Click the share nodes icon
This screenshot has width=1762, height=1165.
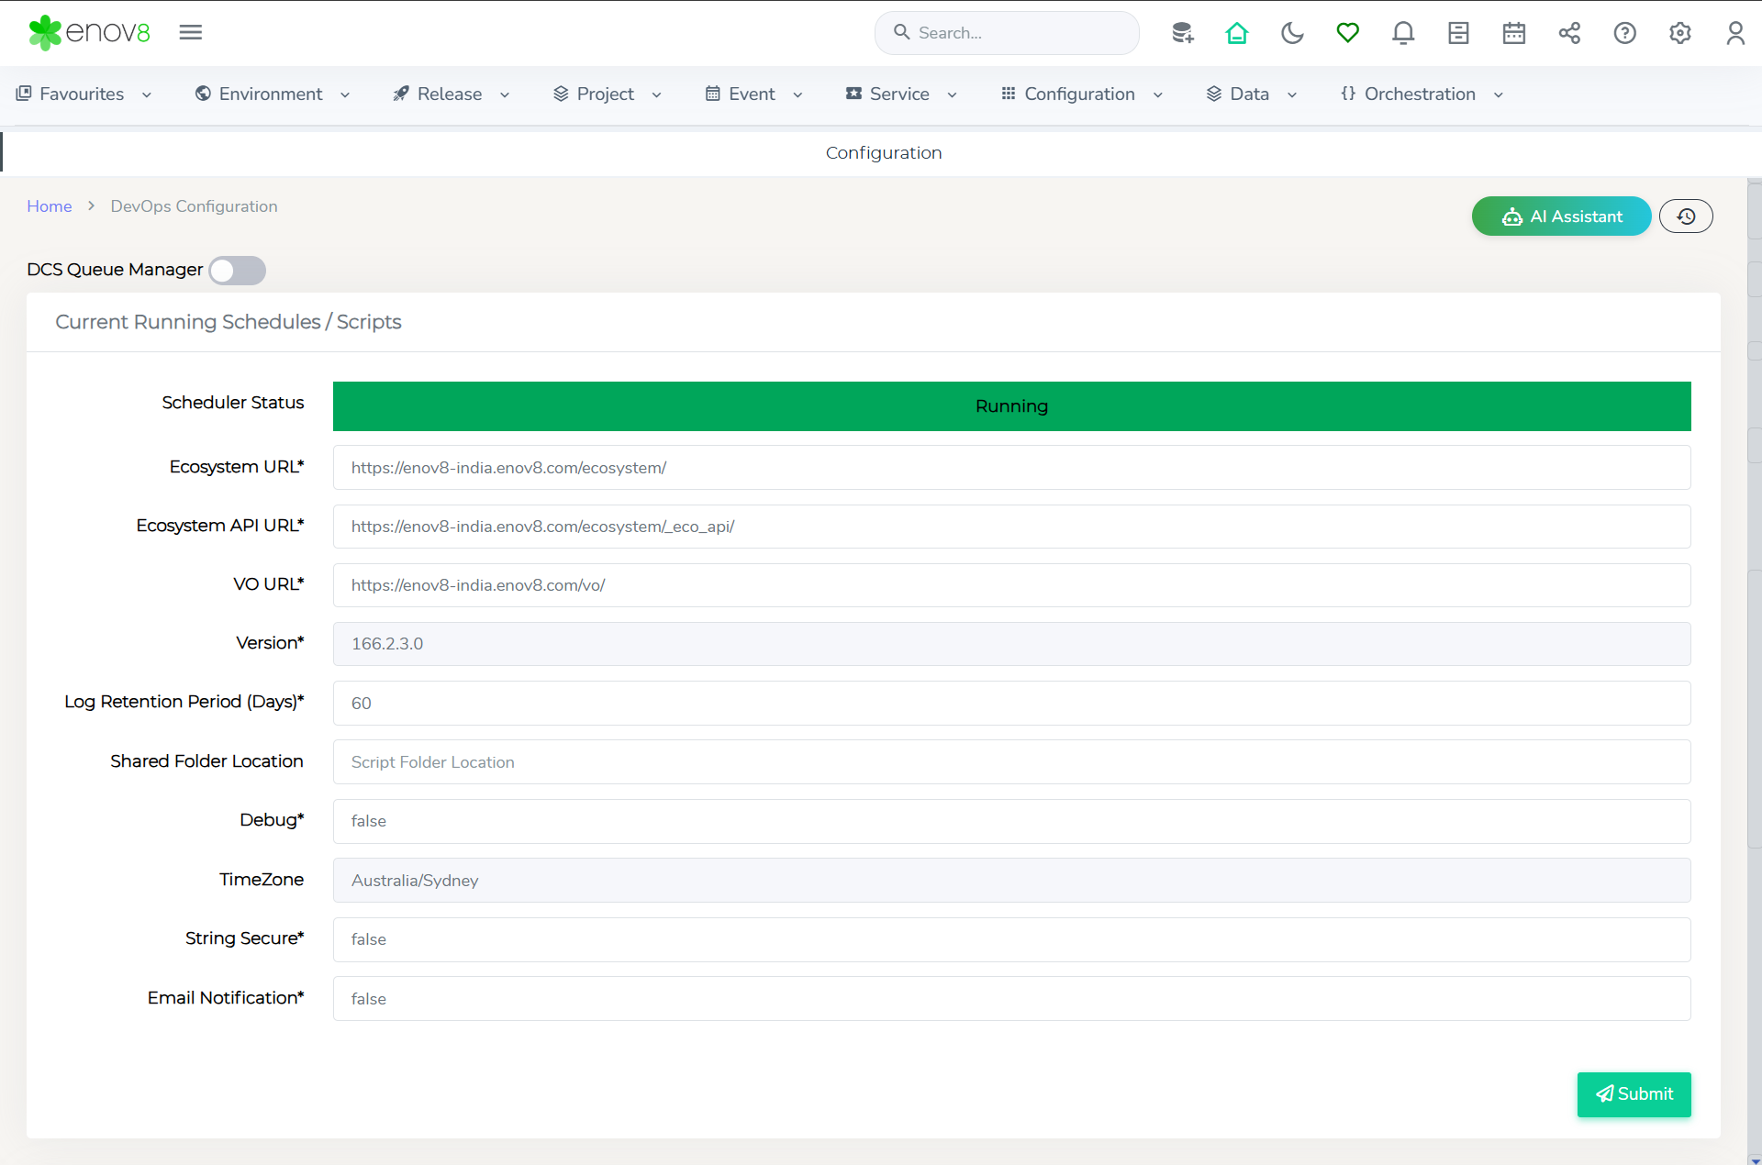coord(1569,33)
